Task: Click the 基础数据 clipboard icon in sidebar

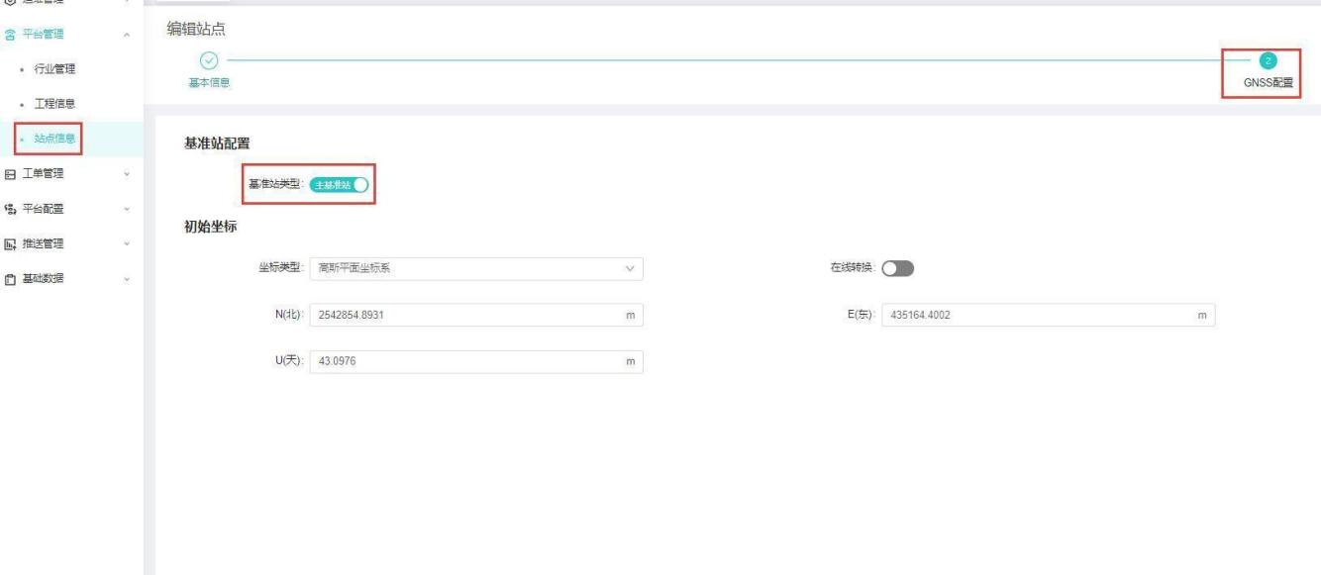Action: 10,278
